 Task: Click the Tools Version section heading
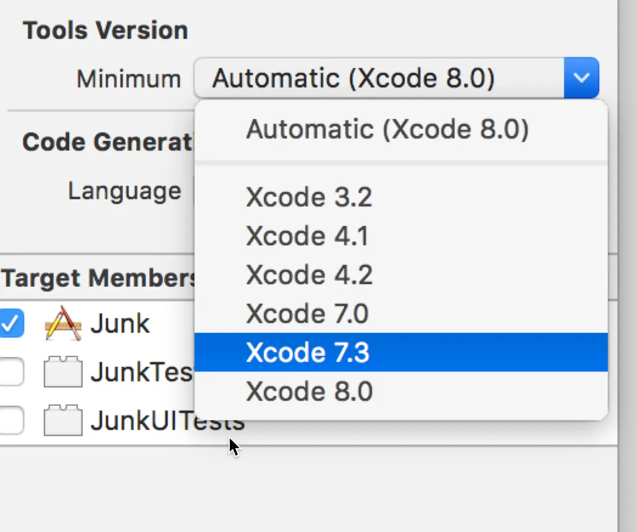click(105, 30)
